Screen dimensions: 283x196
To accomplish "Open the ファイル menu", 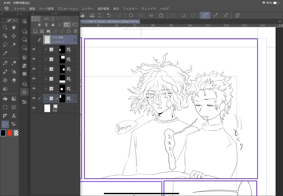I will click(x=19, y=8).
